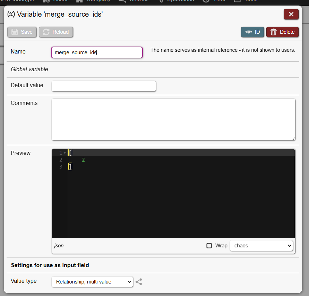Delete the variable with trash button

282,32
